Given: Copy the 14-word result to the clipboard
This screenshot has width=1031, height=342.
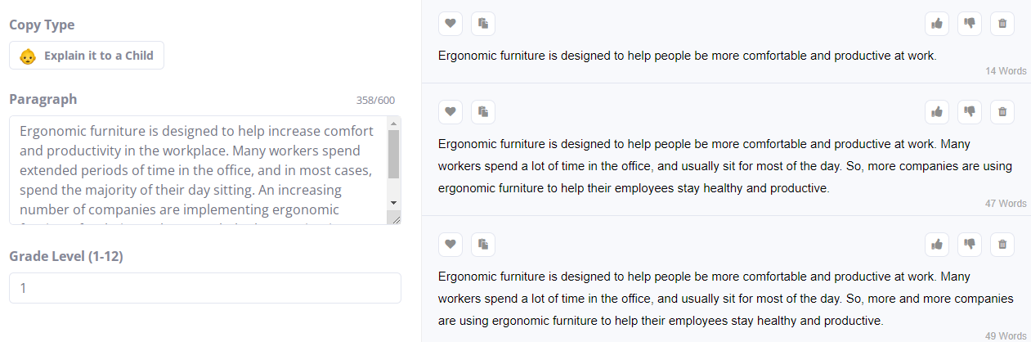Looking at the screenshot, I should (x=483, y=24).
